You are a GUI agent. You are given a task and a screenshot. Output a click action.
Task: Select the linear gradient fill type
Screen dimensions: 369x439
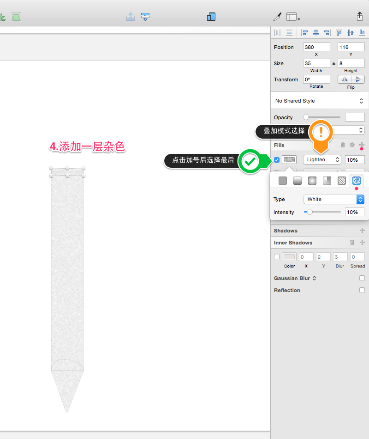pyautogui.click(x=298, y=181)
